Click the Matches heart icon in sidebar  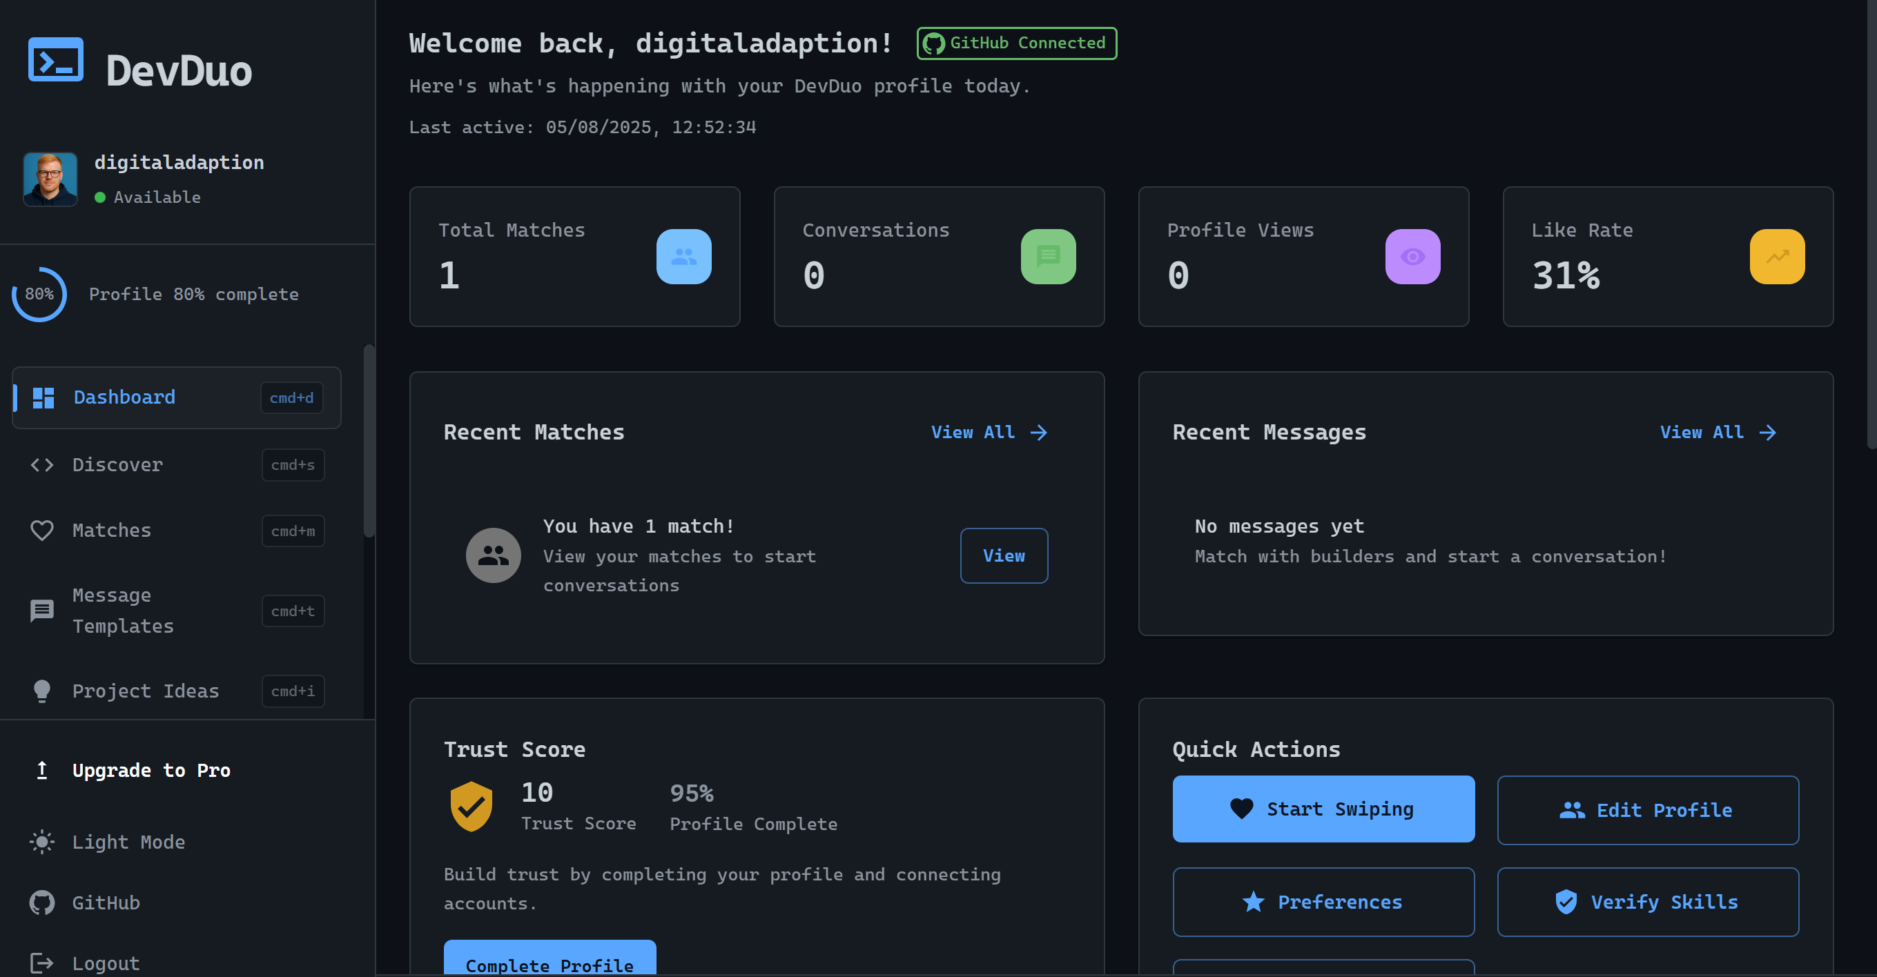click(x=42, y=531)
